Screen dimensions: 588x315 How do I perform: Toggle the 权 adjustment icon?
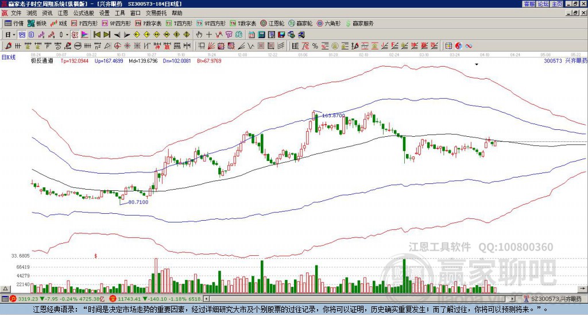tap(75, 34)
